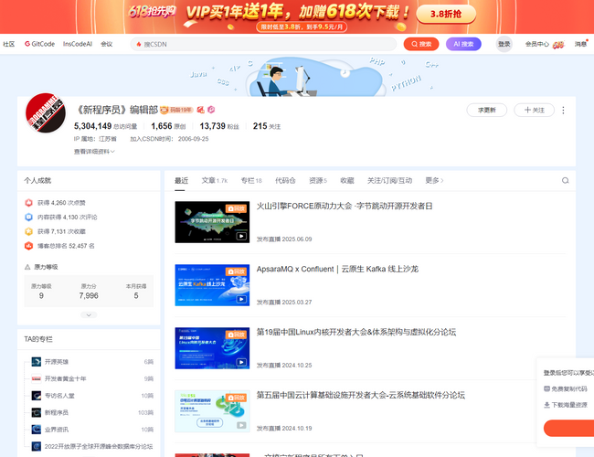
Task: Select the 最近 tab
Action: [x=181, y=180]
